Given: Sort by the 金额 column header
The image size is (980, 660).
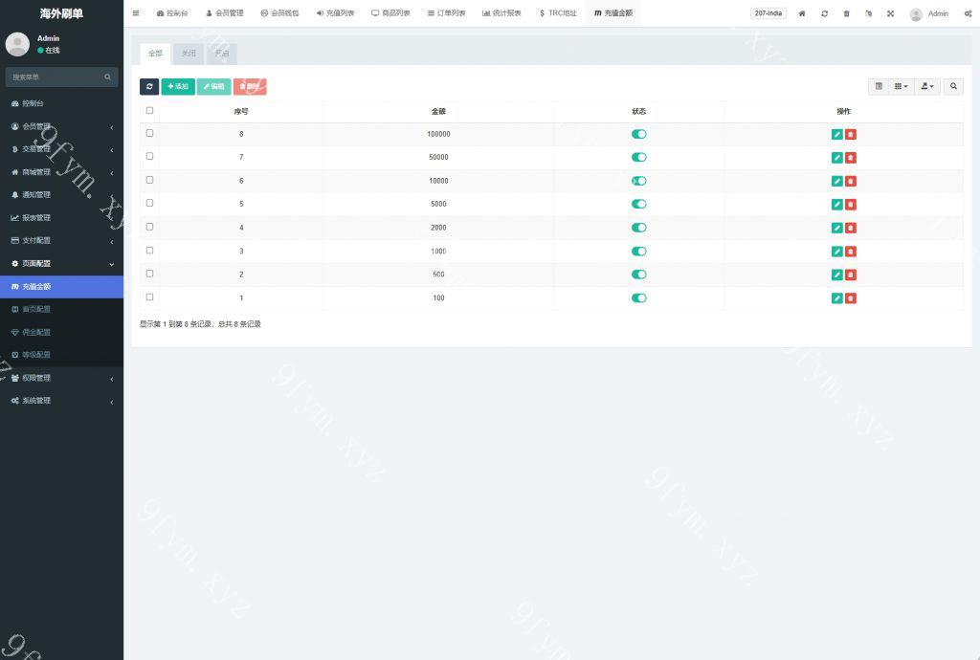Looking at the screenshot, I should (x=438, y=112).
